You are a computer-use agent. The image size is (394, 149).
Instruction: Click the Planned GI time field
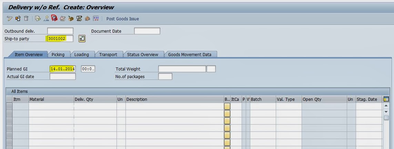(x=88, y=69)
